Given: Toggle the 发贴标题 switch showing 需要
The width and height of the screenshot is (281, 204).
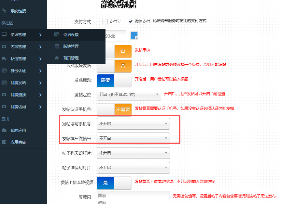Looking at the screenshot, I should pyautogui.click(x=114, y=80).
